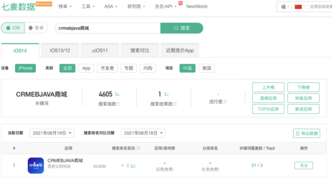The height and width of the screenshot is (182, 332).
Task: Show help for 搜索指数
Action: pos(118,104)
